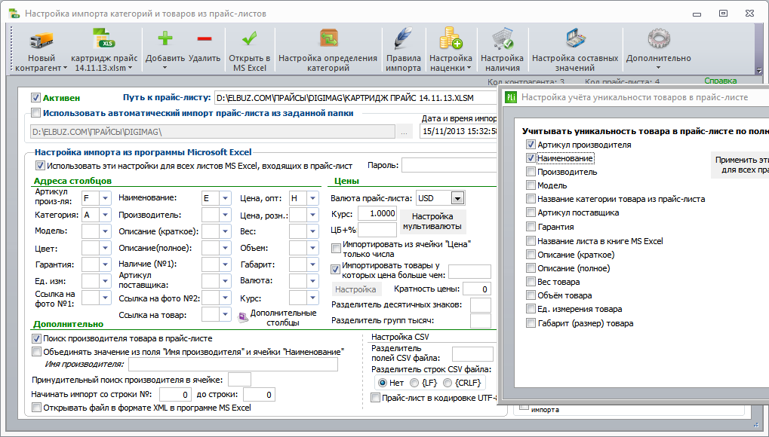The height and width of the screenshot is (437, 769).
Task: Click the Разделитель полей CSV файла field
Action: 472,354
